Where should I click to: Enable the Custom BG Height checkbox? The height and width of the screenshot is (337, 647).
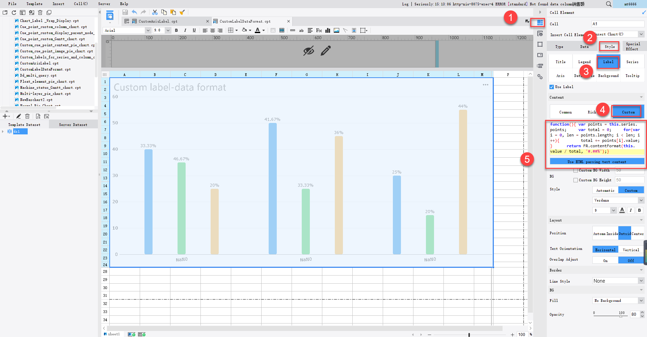576,180
